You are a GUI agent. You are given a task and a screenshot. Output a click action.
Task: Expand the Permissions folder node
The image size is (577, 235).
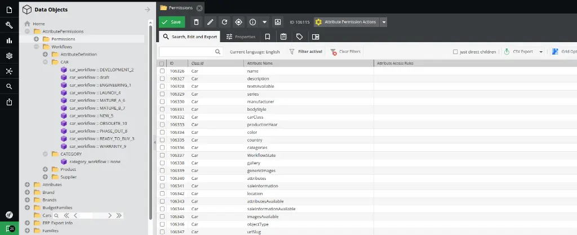pos(36,39)
